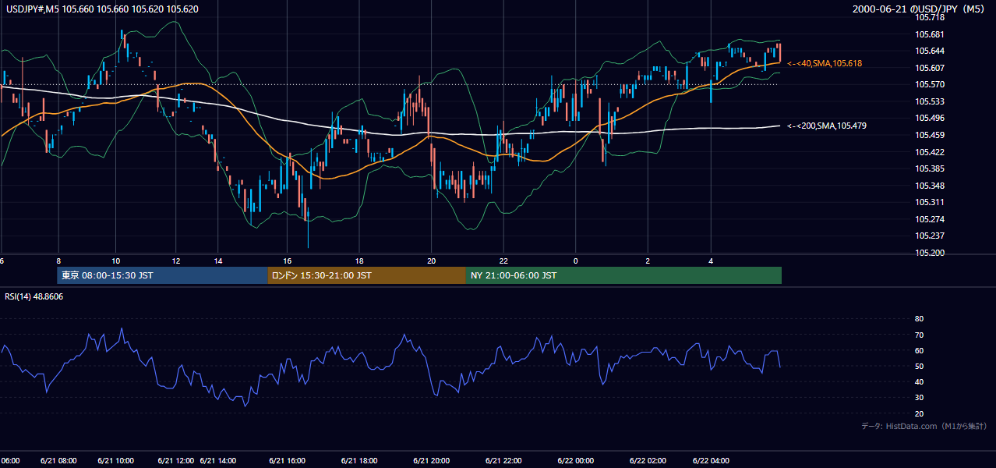Select the London 15:30-21:00 JST session bar
Image resolution: width=996 pixels, height=468 pixels.
(x=366, y=275)
